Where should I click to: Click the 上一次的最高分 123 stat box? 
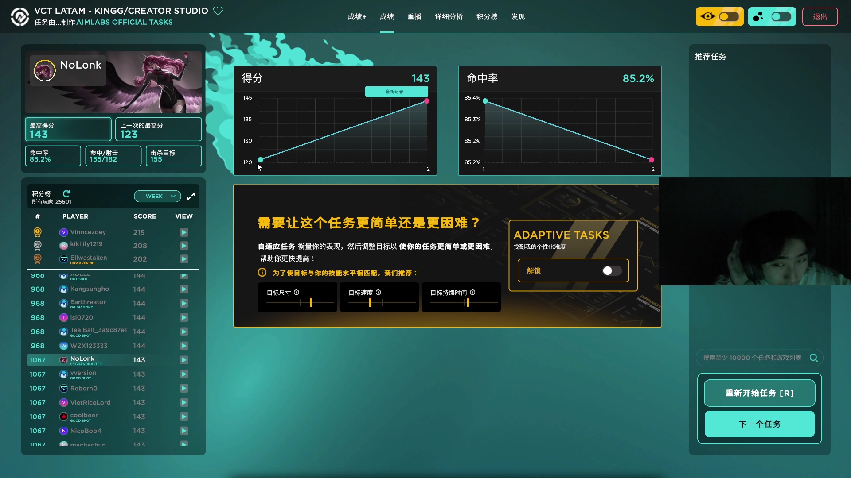click(159, 129)
